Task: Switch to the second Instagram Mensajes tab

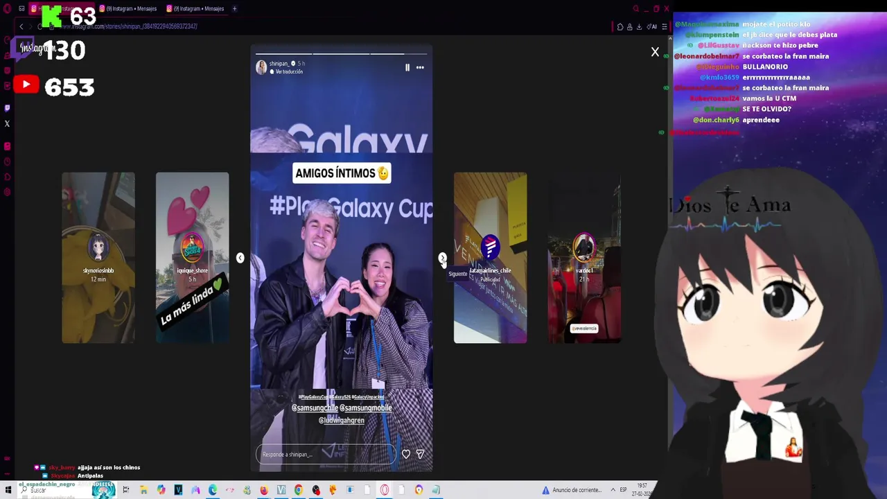Action: pos(130,9)
